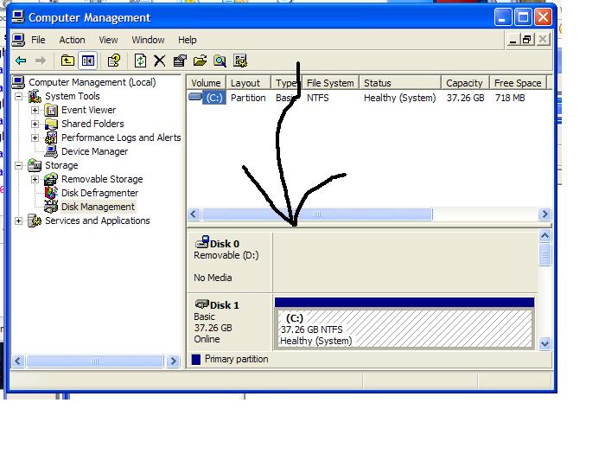Click the Refresh icon in the toolbar

(x=140, y=61)
